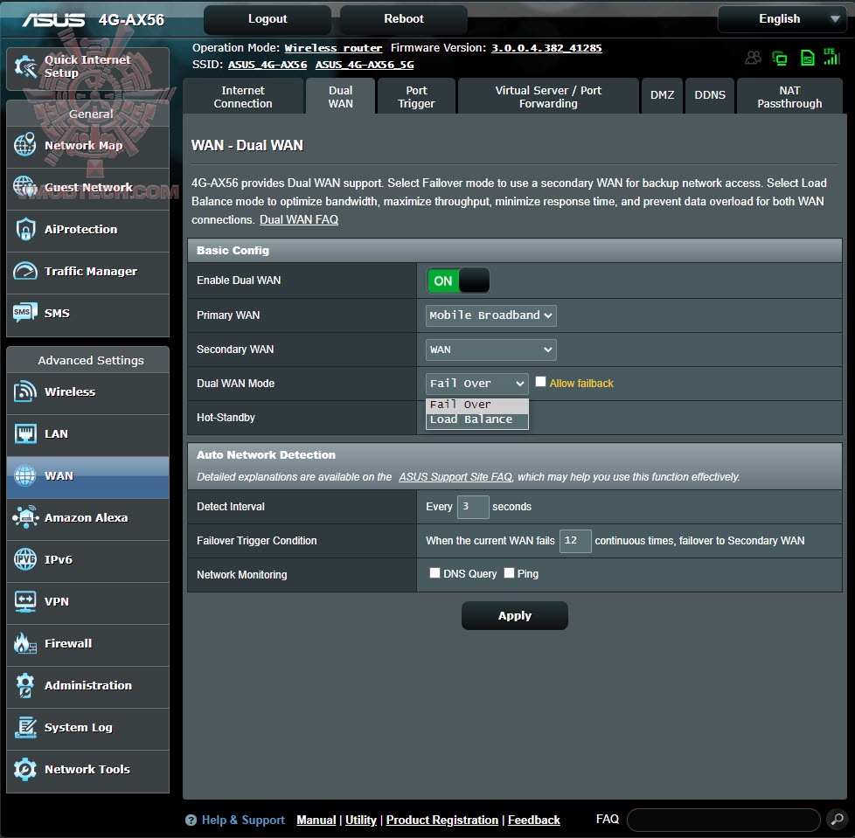This screenshot has width=855, height=838.
Task: Click the Network Map globe icon
Action: pyautogui.click(x=25, y=145)
